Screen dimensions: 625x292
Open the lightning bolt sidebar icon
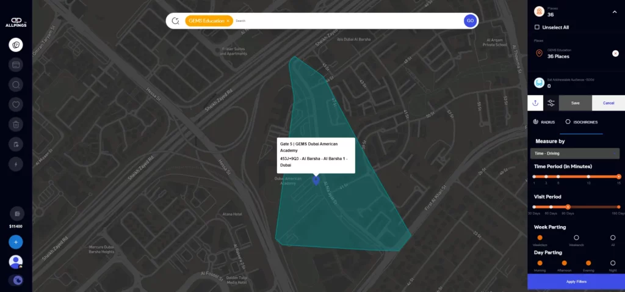pyautogui.click(x=16, y=164)
